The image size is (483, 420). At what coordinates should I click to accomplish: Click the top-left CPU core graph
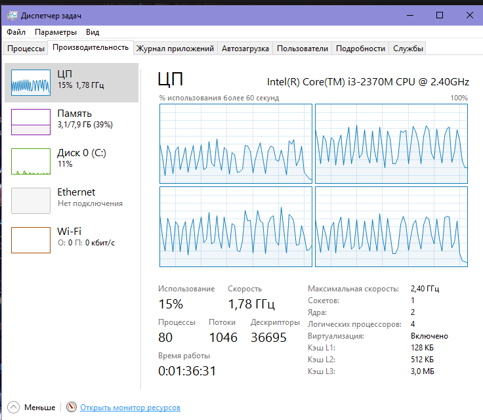pos(236,144)
